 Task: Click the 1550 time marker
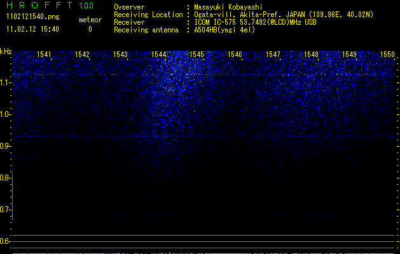click(387, 55)
